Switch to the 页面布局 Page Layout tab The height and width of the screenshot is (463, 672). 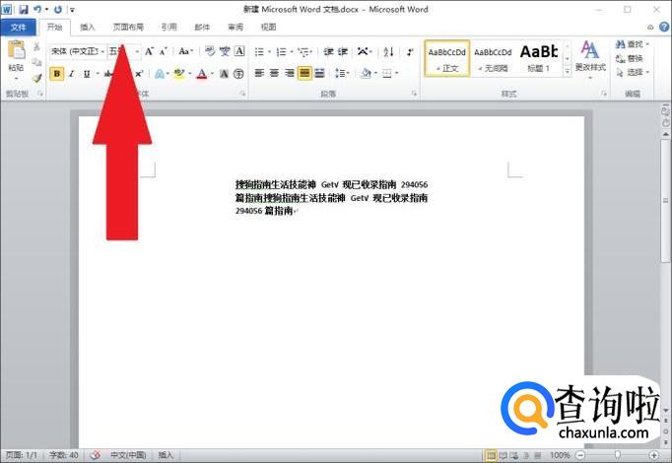[x=128, y=27]
